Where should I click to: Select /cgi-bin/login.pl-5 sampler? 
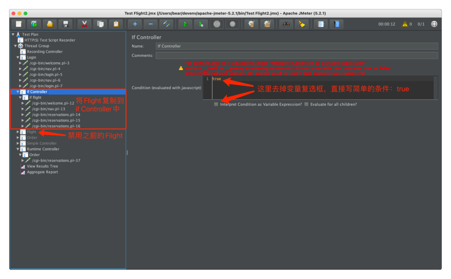(46, 75)
